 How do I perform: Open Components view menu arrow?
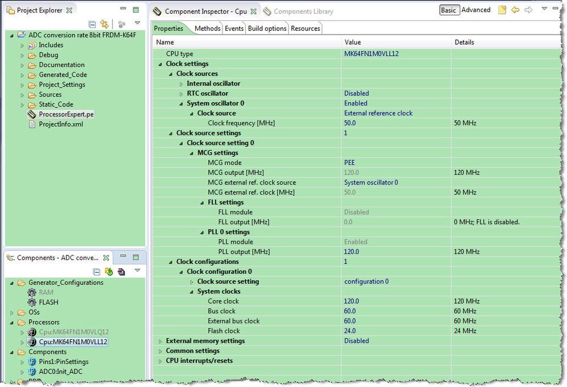pyautogui.click(x=137, y=271)
